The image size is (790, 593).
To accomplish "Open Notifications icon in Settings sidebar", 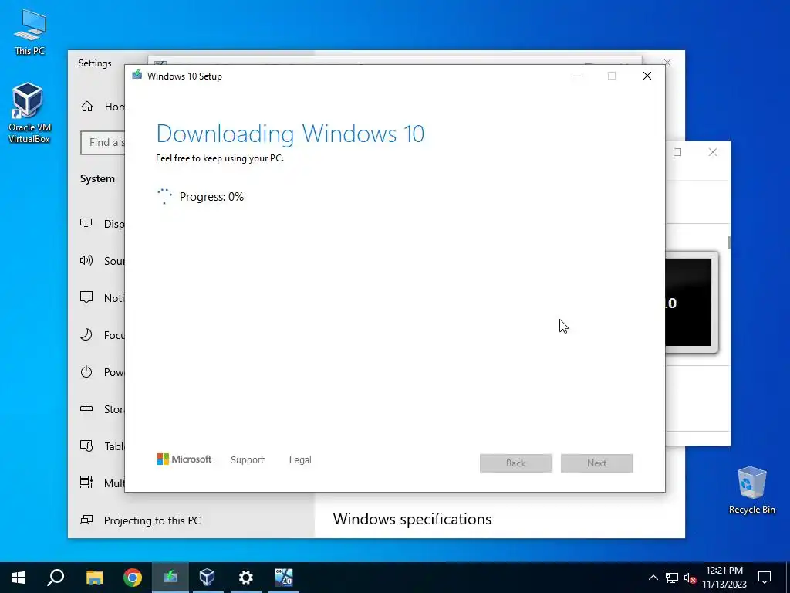I will click(x=86, y=297).
